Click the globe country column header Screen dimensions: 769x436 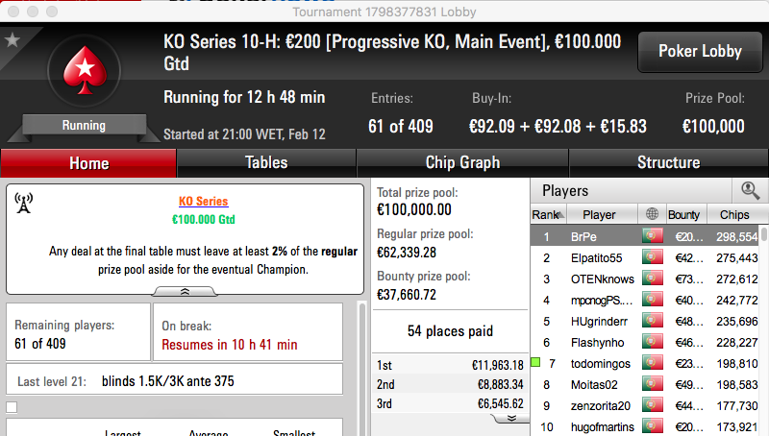(652, 214)
